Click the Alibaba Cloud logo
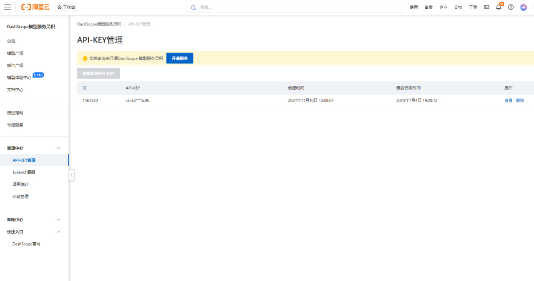This screenshot has height=281, width=534. [x=35, y=7]
